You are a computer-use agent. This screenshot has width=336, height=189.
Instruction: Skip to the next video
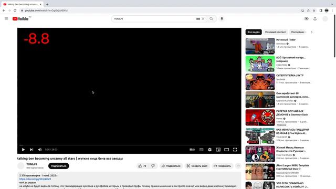31,150
